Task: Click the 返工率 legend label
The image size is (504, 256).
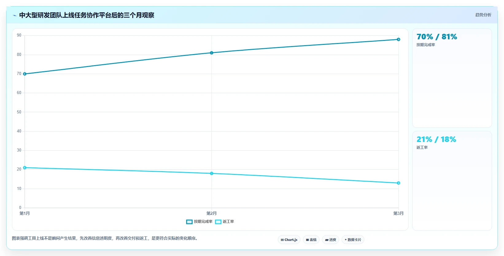Action: pos(228,222)
